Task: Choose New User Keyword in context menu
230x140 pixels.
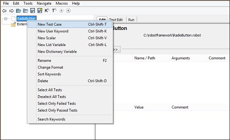Action: pyautogui.click(x=70, y=31)
